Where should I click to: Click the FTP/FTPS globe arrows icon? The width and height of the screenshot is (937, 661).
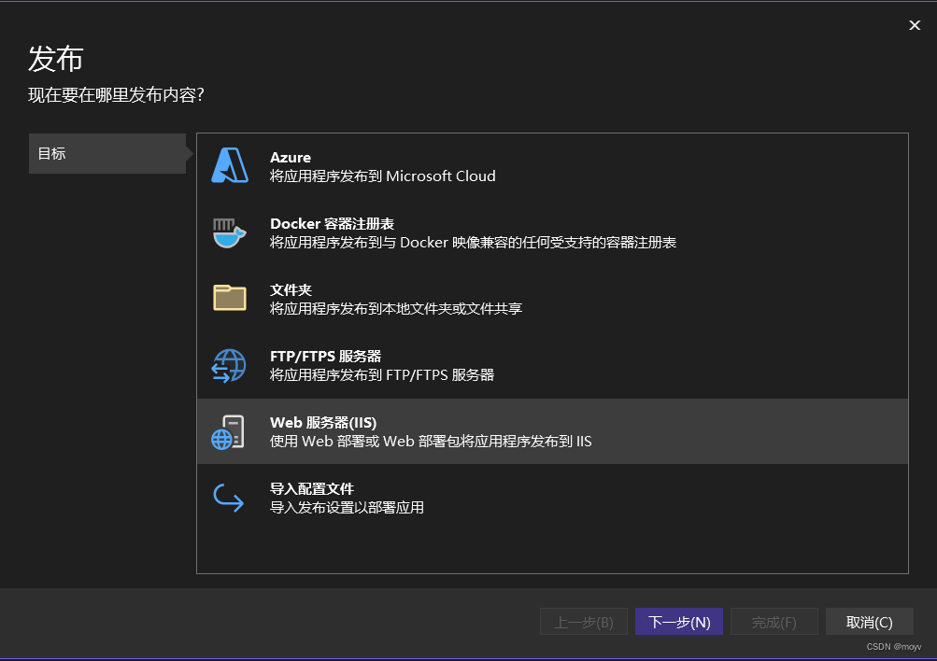click(x=229, y=365)
